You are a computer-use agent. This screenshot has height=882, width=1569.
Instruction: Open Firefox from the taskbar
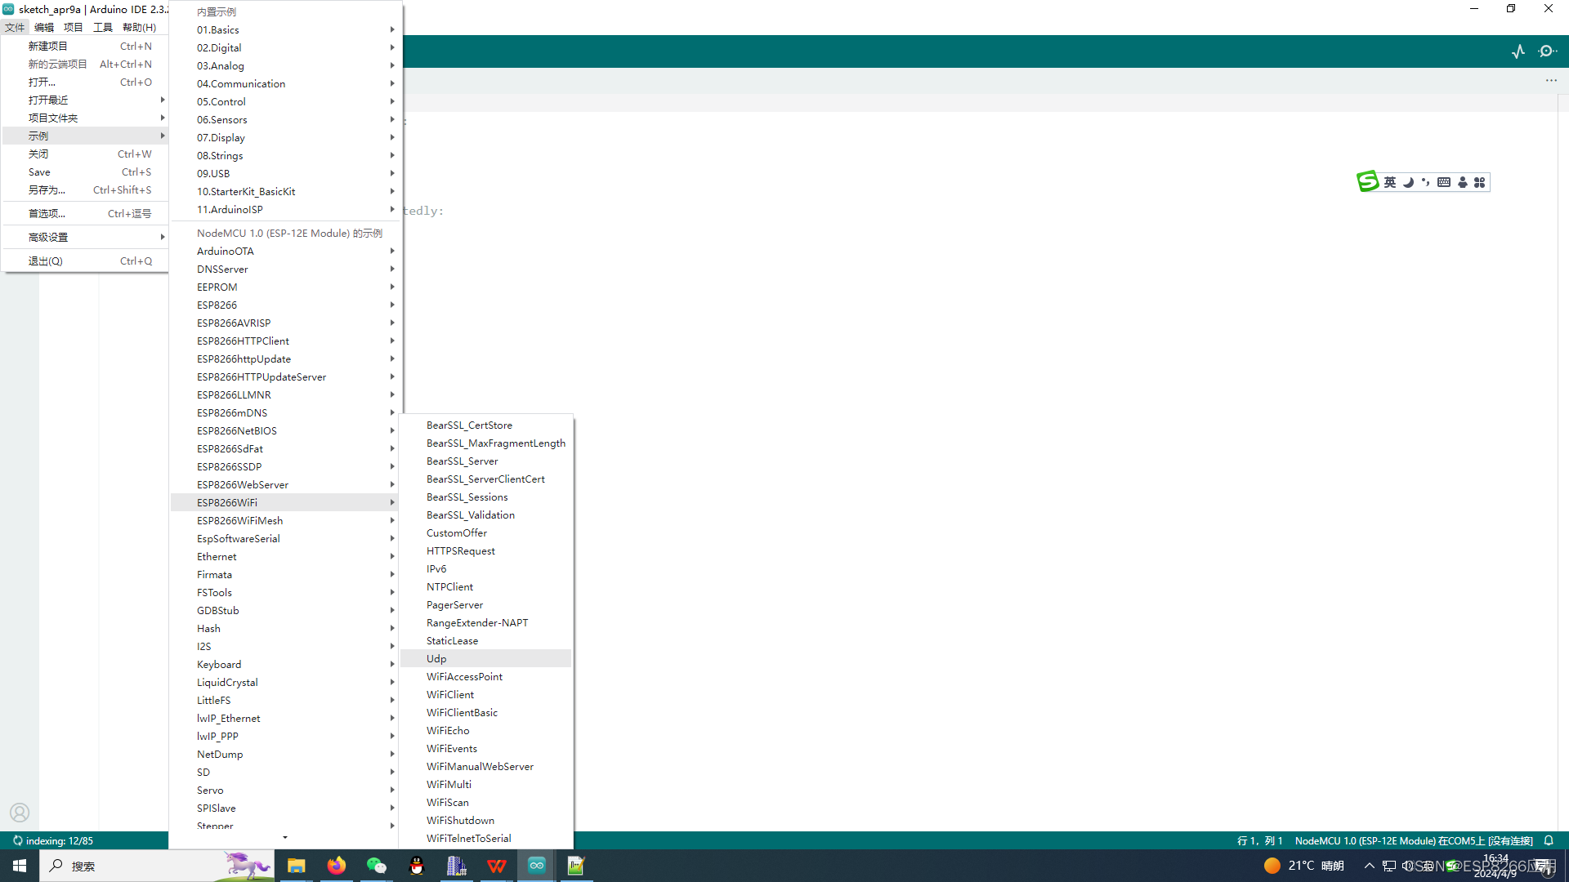pyautogui.click(x=336, y=866)
